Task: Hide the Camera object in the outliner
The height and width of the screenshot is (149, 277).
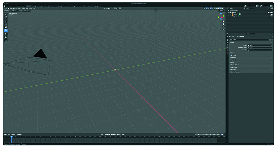Action: point(270,14)
